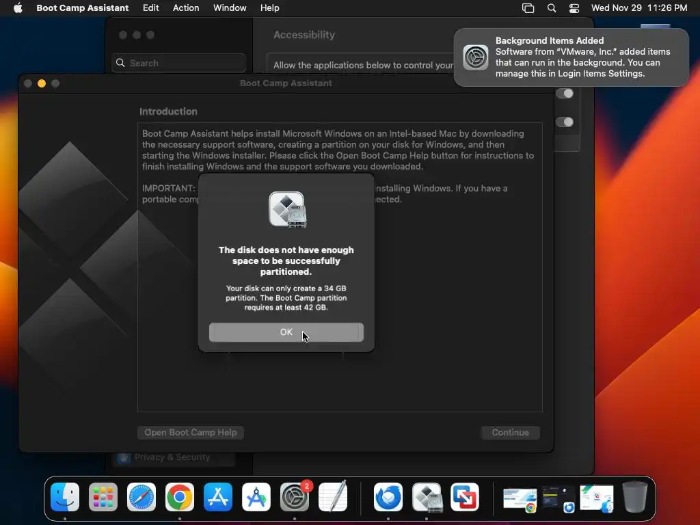Open the Edit menu
The width and height of the screenshot is (700, 525).
(151, 8)
